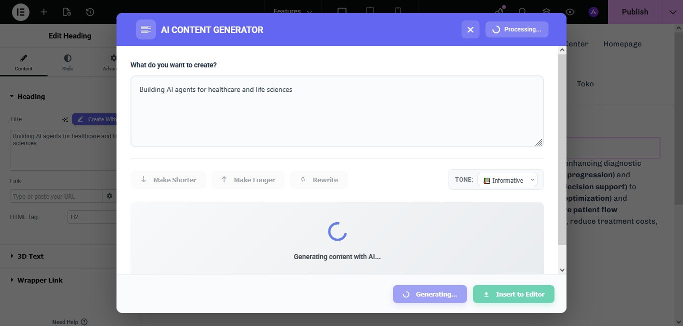Switch to the Style tab
683x326 pixels.
[x=67, y=62]
